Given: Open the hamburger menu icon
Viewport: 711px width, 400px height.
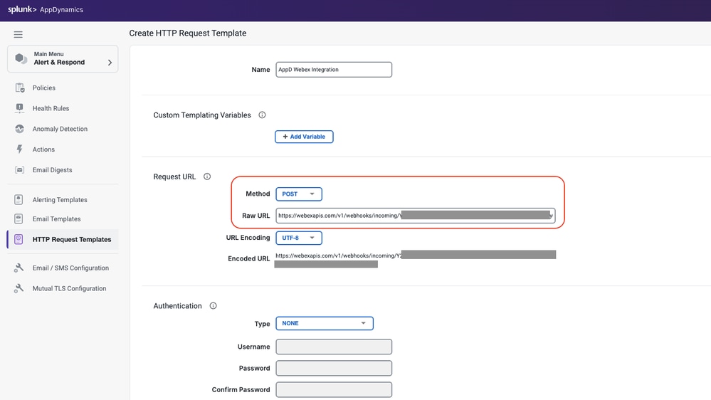Looking at the screenshot, I should tap(18, 34).
